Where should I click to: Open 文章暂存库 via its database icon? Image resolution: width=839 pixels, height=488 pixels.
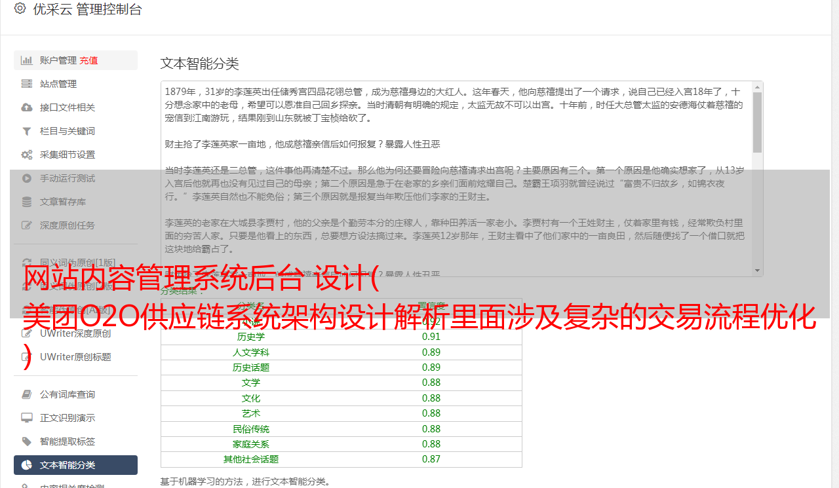pyautogui.click(x=27, y=202)
